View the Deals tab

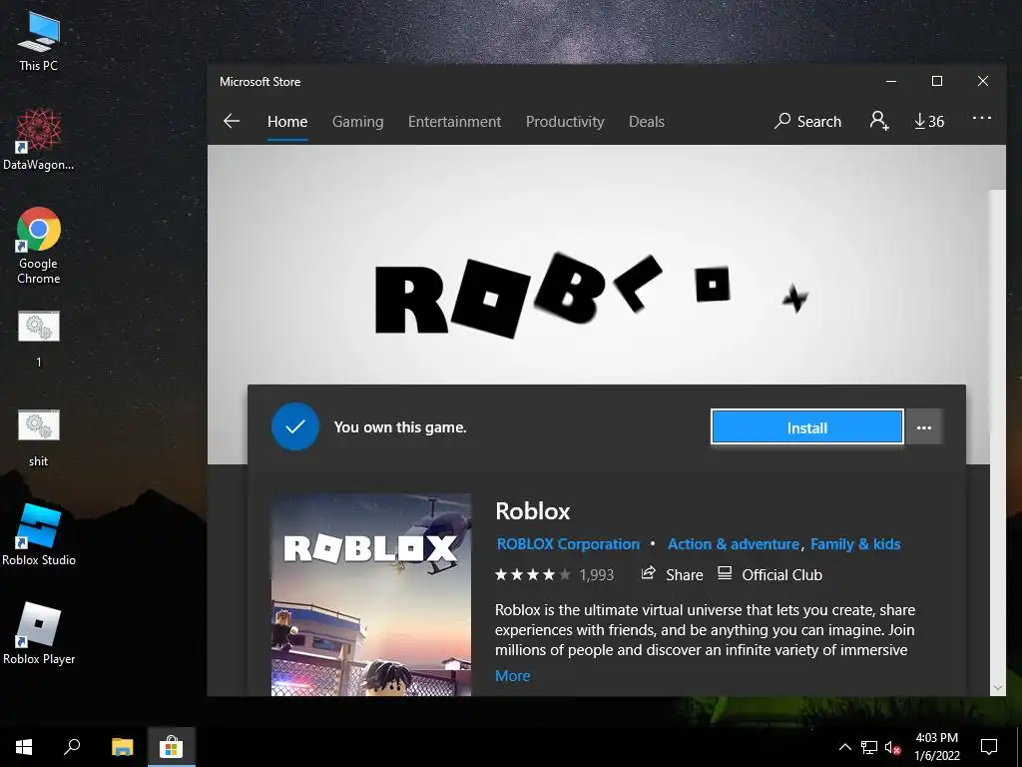tap(646, 121)
